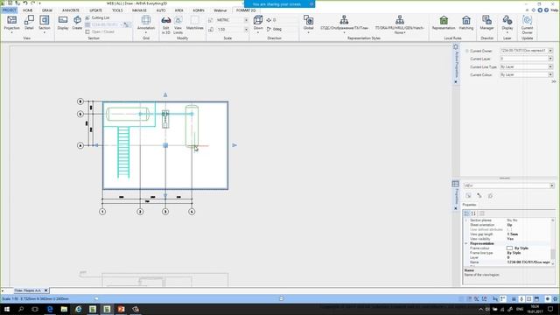The width and height of the screenshot is (560, 315).
Task: Click the Frame colour swatch
Action: 509,248
